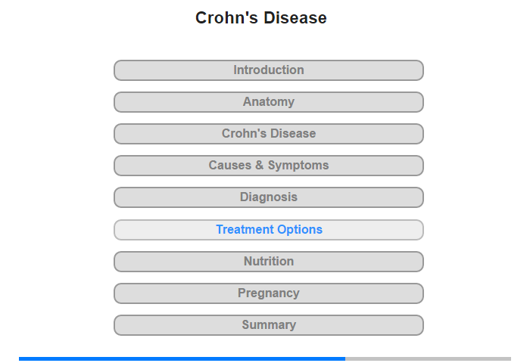Open the Introduction section
Screen dimensions: 530x363
click(268, 70)
